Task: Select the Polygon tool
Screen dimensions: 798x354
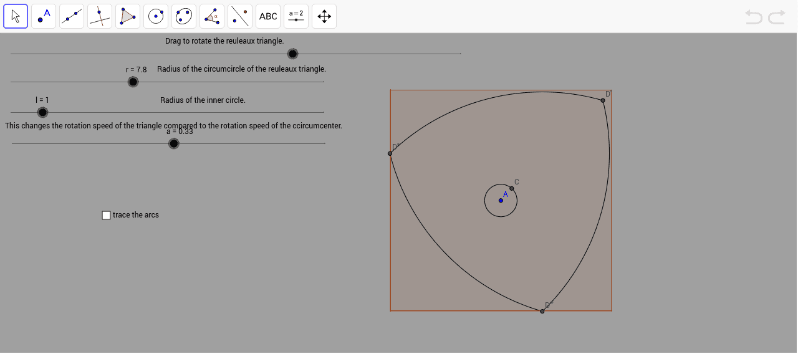Action: tap(128, 16)
